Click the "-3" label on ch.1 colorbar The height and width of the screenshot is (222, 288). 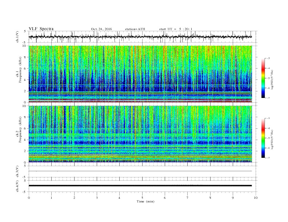(268, 58)
